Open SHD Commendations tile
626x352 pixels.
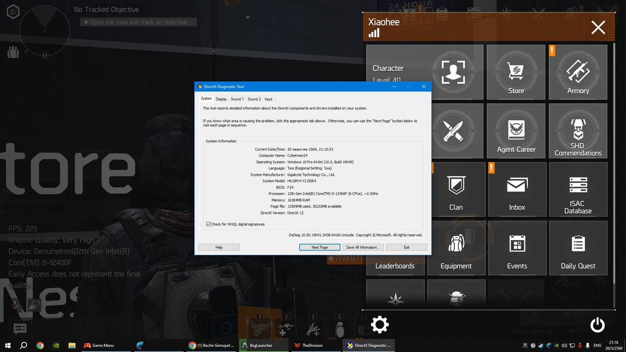[x=578, y=130]
